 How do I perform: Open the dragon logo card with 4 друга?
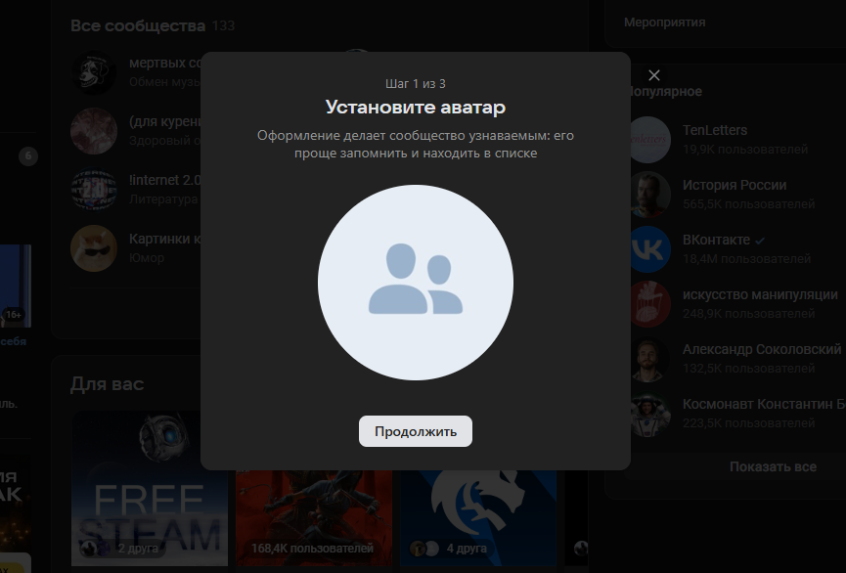(x=478, y=517)
